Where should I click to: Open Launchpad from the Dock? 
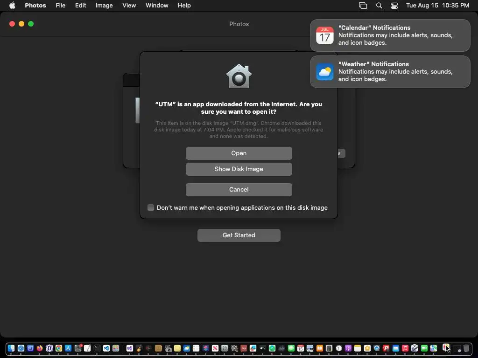pos(116,348)
